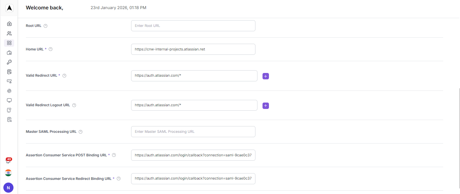Click the app logo at the top of sidebar

tap(9, 8)
